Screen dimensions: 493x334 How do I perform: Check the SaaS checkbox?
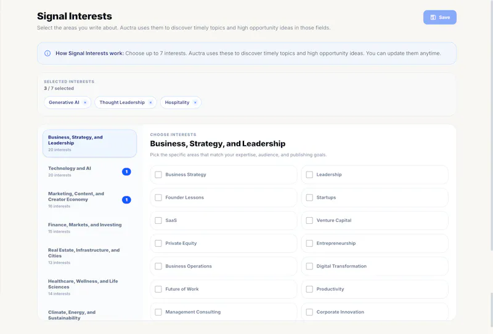tap(158, 220)
